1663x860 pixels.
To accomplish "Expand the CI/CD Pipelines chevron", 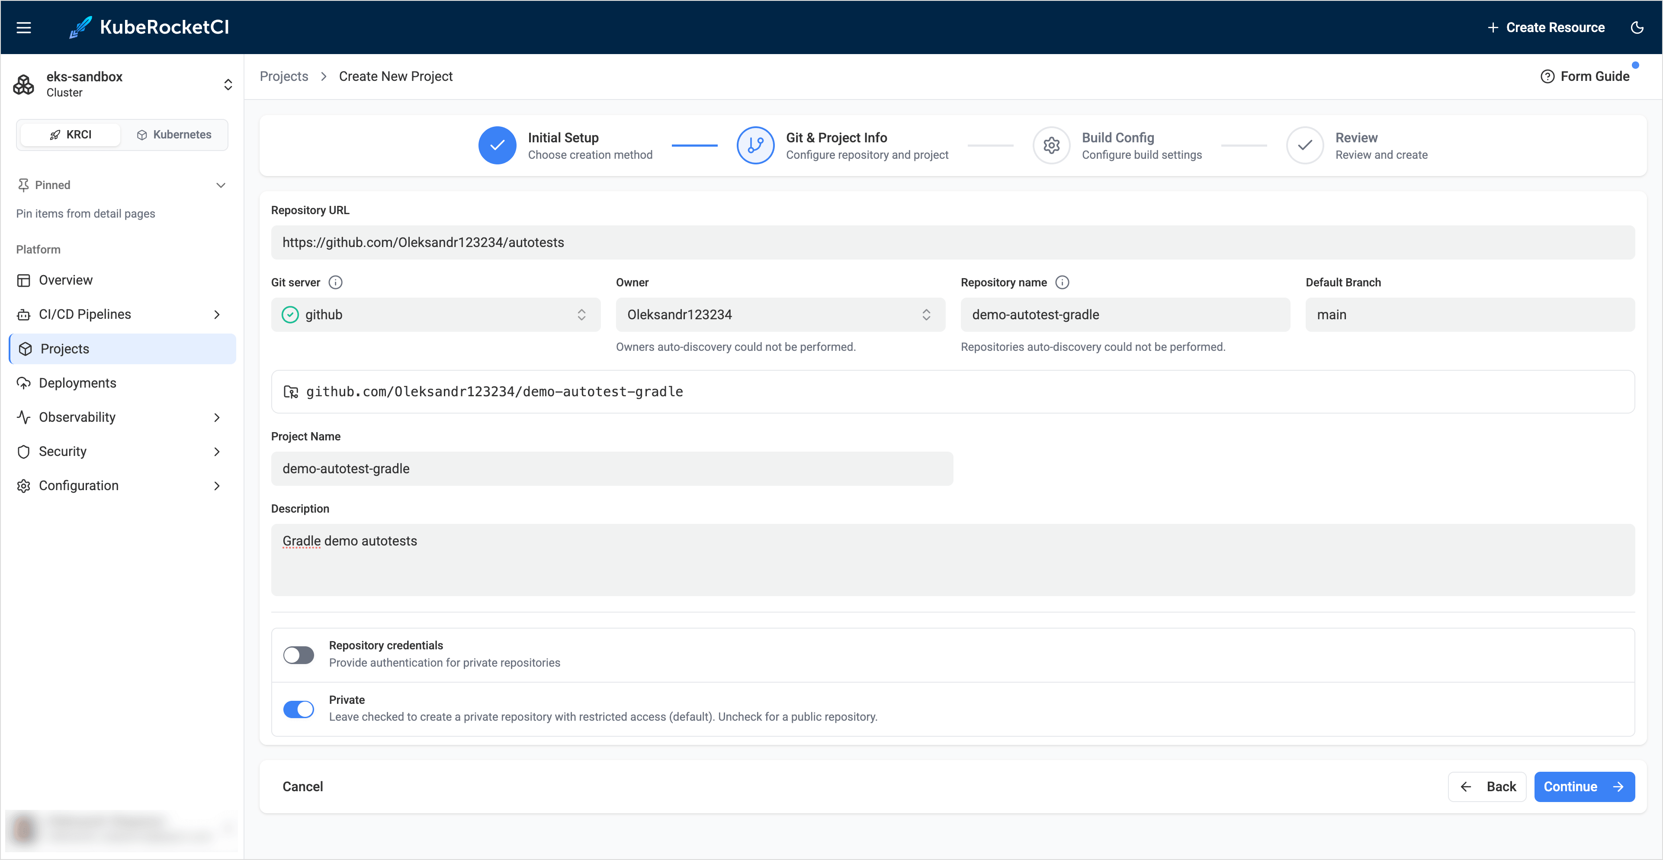I will point(217,314).
